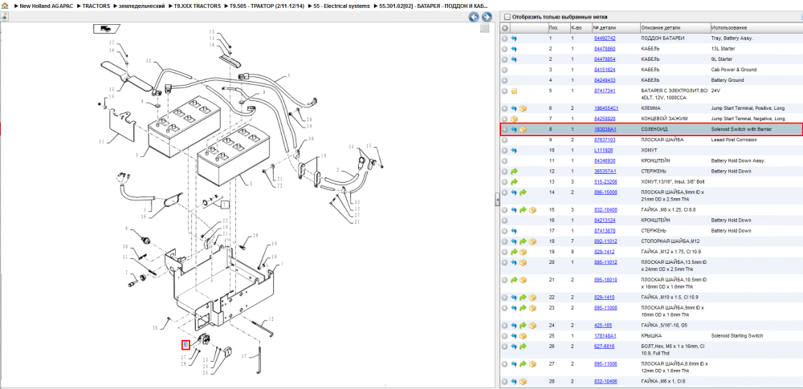
Task: Open part number link 84346930
Action: [x=605, y=160]
